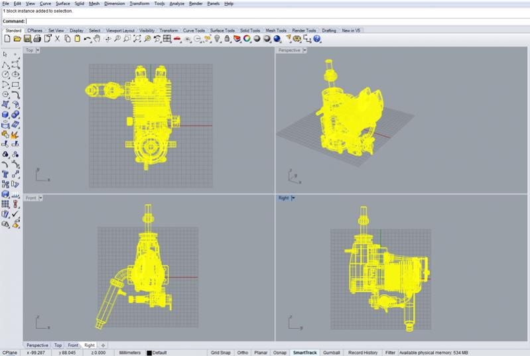The image size is (530, 356).
Task: Click the Zoom Extents icon
Action: pyautogui.click(x=137, y=39)
